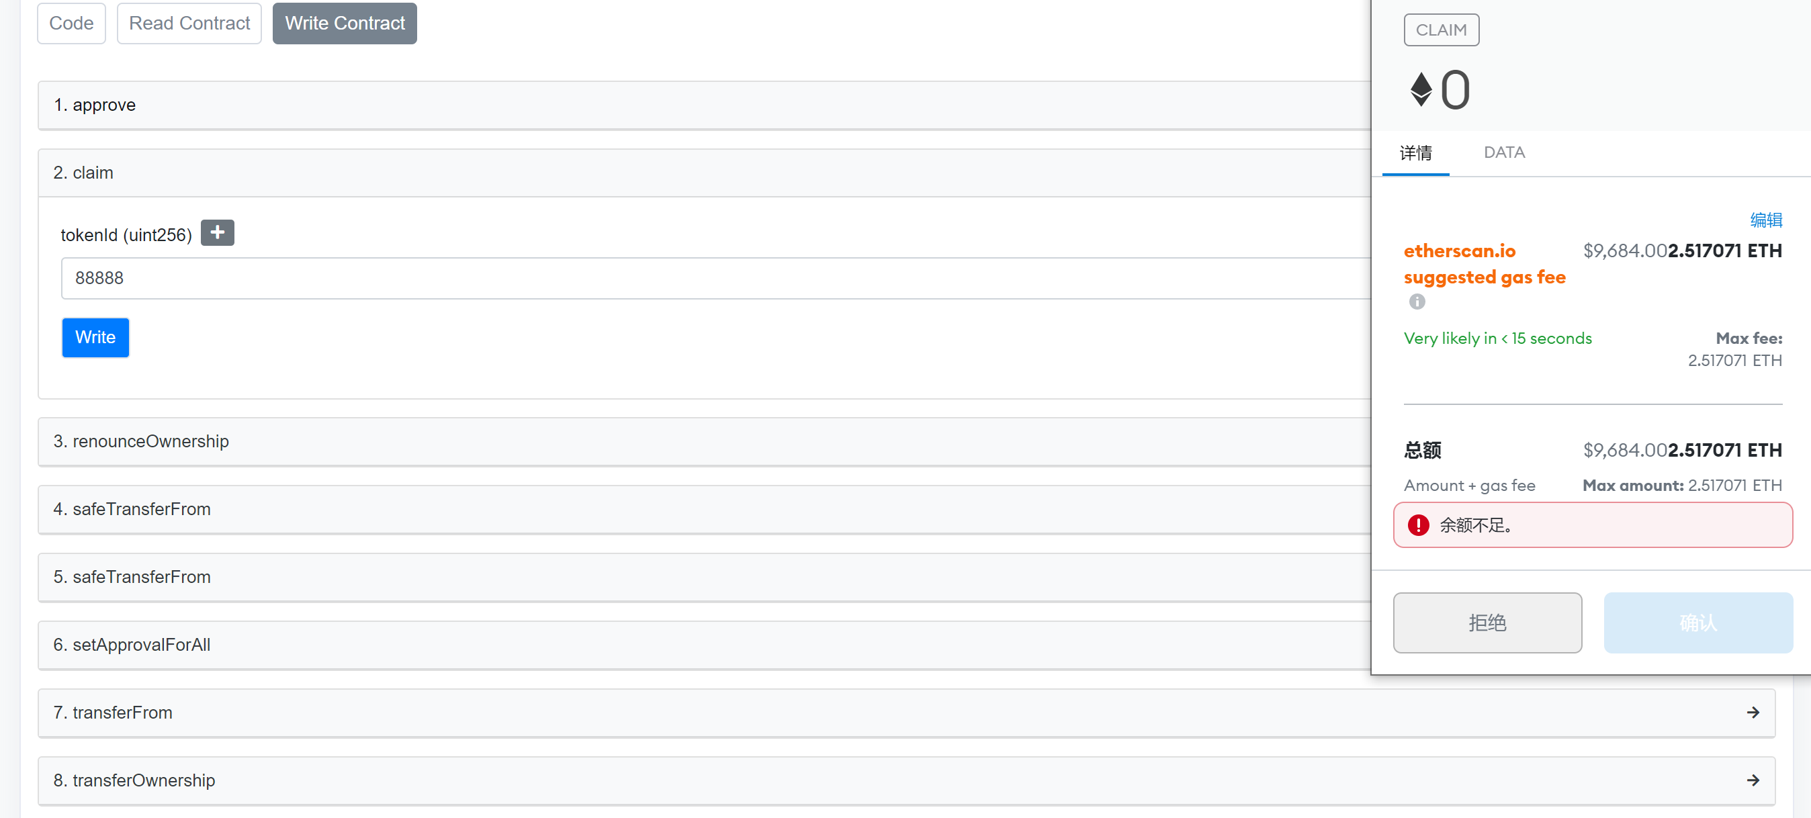Click the info circle icon near gas fee

[1417, 300]
